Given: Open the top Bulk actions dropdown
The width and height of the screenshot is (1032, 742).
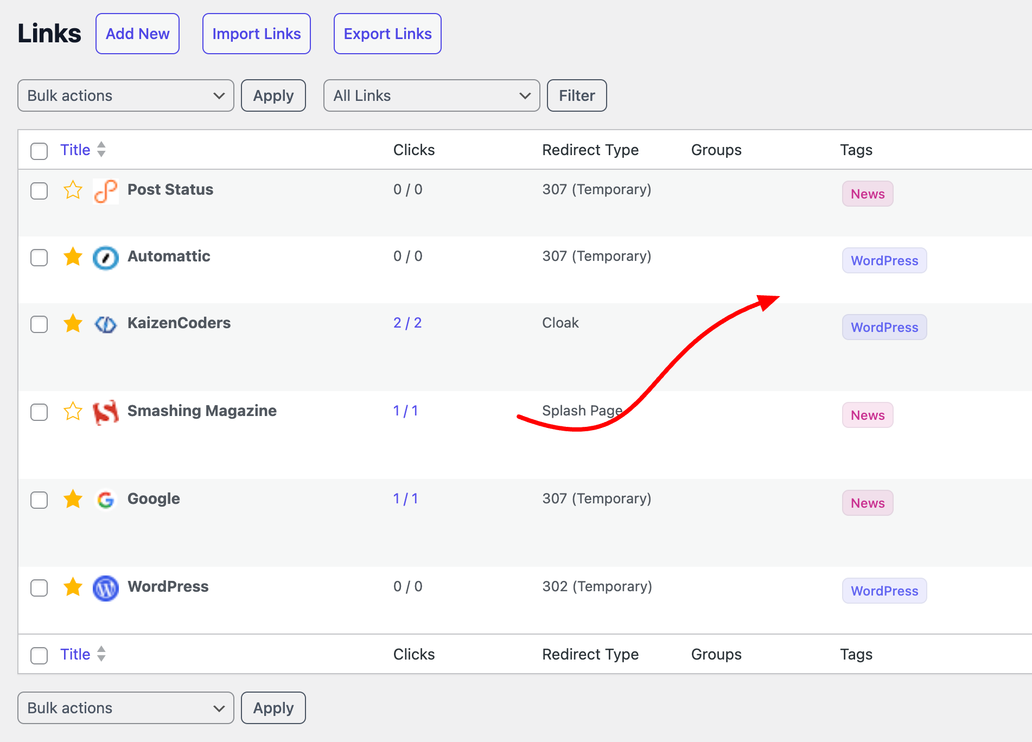Looking at the screenshot, I should pyautogui.click(x=126, y=95).
